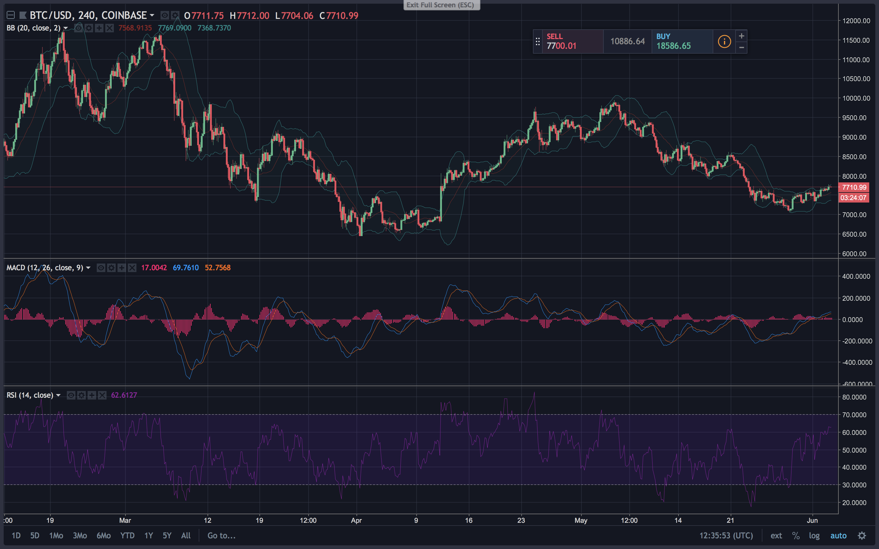Open settings gear for the BTC/USD main series
This screenshot has height=549, width=879.
click(175, 15)
